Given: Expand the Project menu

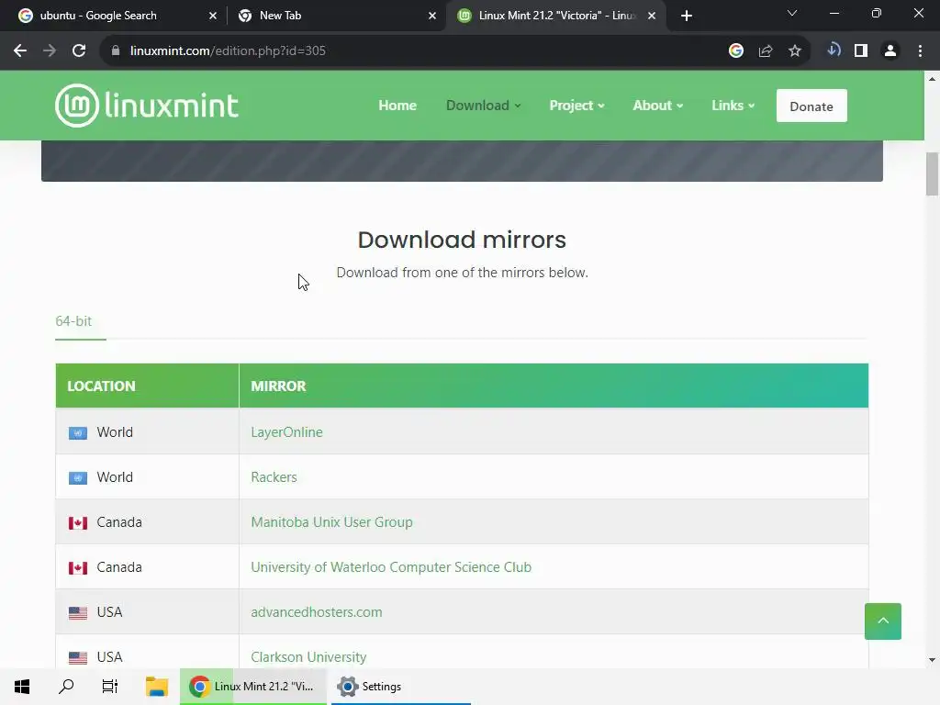Looking at the screenshot, I should pyautogui.click(x=576, y=106).
